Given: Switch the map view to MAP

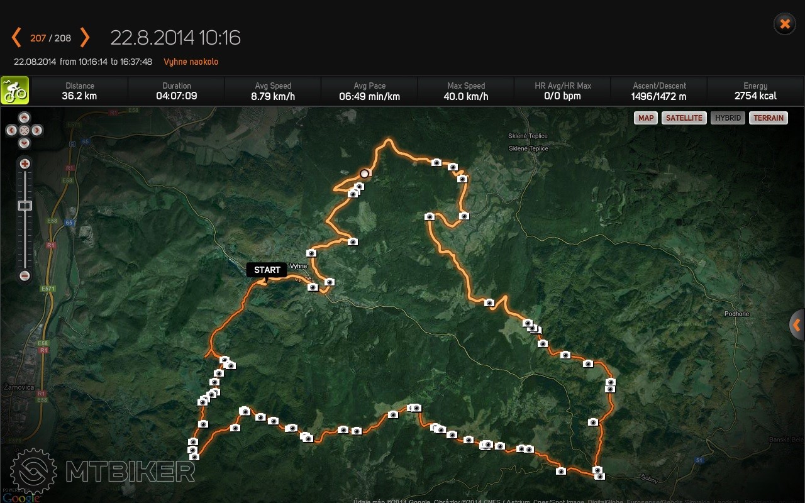Looking at the screenshot, I should (646, 118).
